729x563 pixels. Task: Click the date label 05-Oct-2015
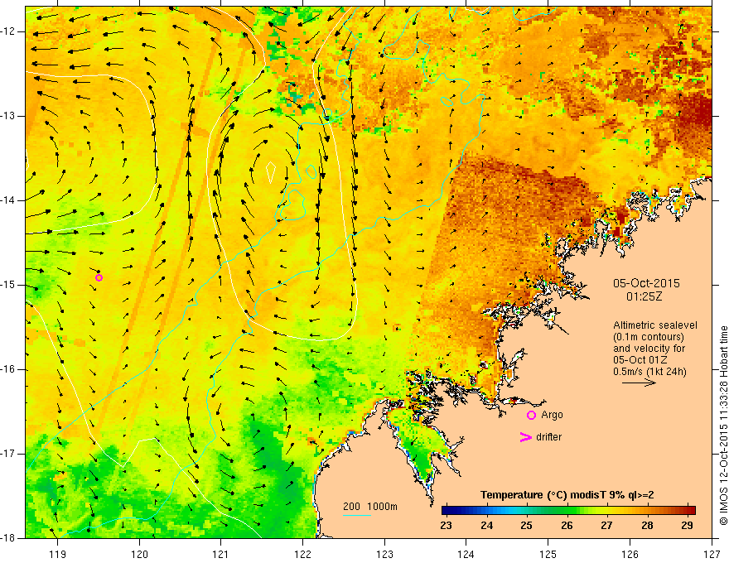[646, 283]
